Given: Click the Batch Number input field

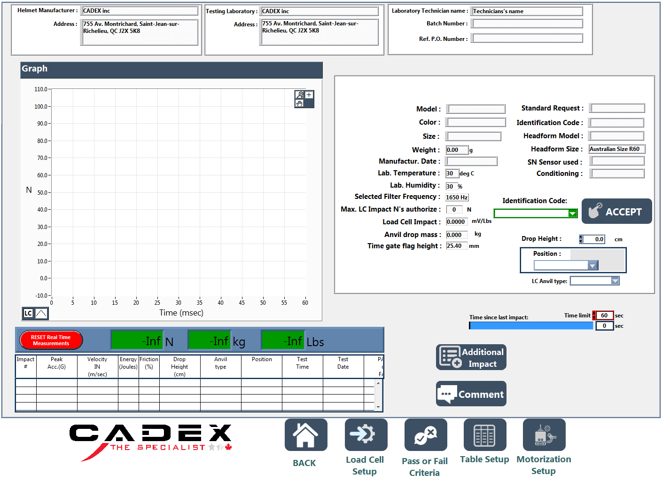Looking at the screenshot, I should tap(527, 24).
